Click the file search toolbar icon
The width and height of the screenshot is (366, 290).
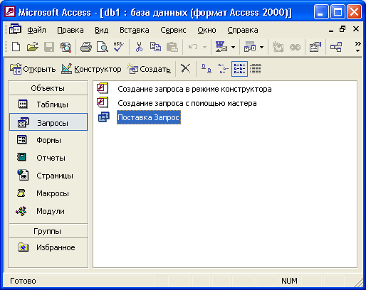point(66,47)
